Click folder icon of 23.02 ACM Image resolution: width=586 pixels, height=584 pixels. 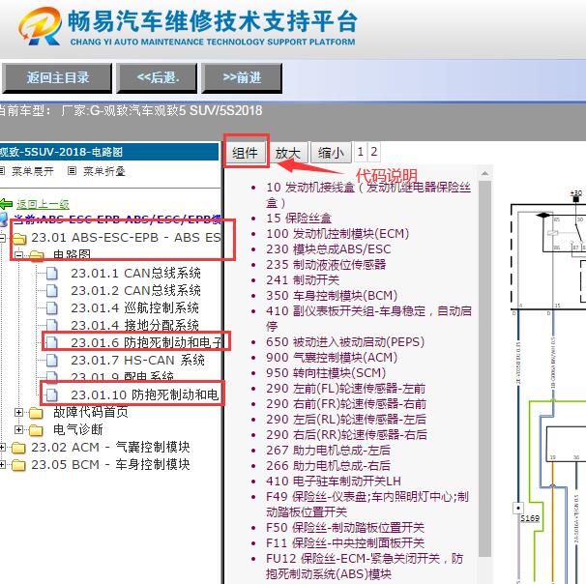pyautogui.click(x=18, y=448)
